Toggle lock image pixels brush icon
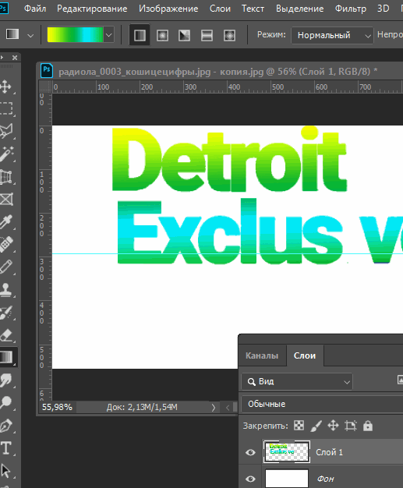The width and height of the screenshot is (403, 488). 316,426
